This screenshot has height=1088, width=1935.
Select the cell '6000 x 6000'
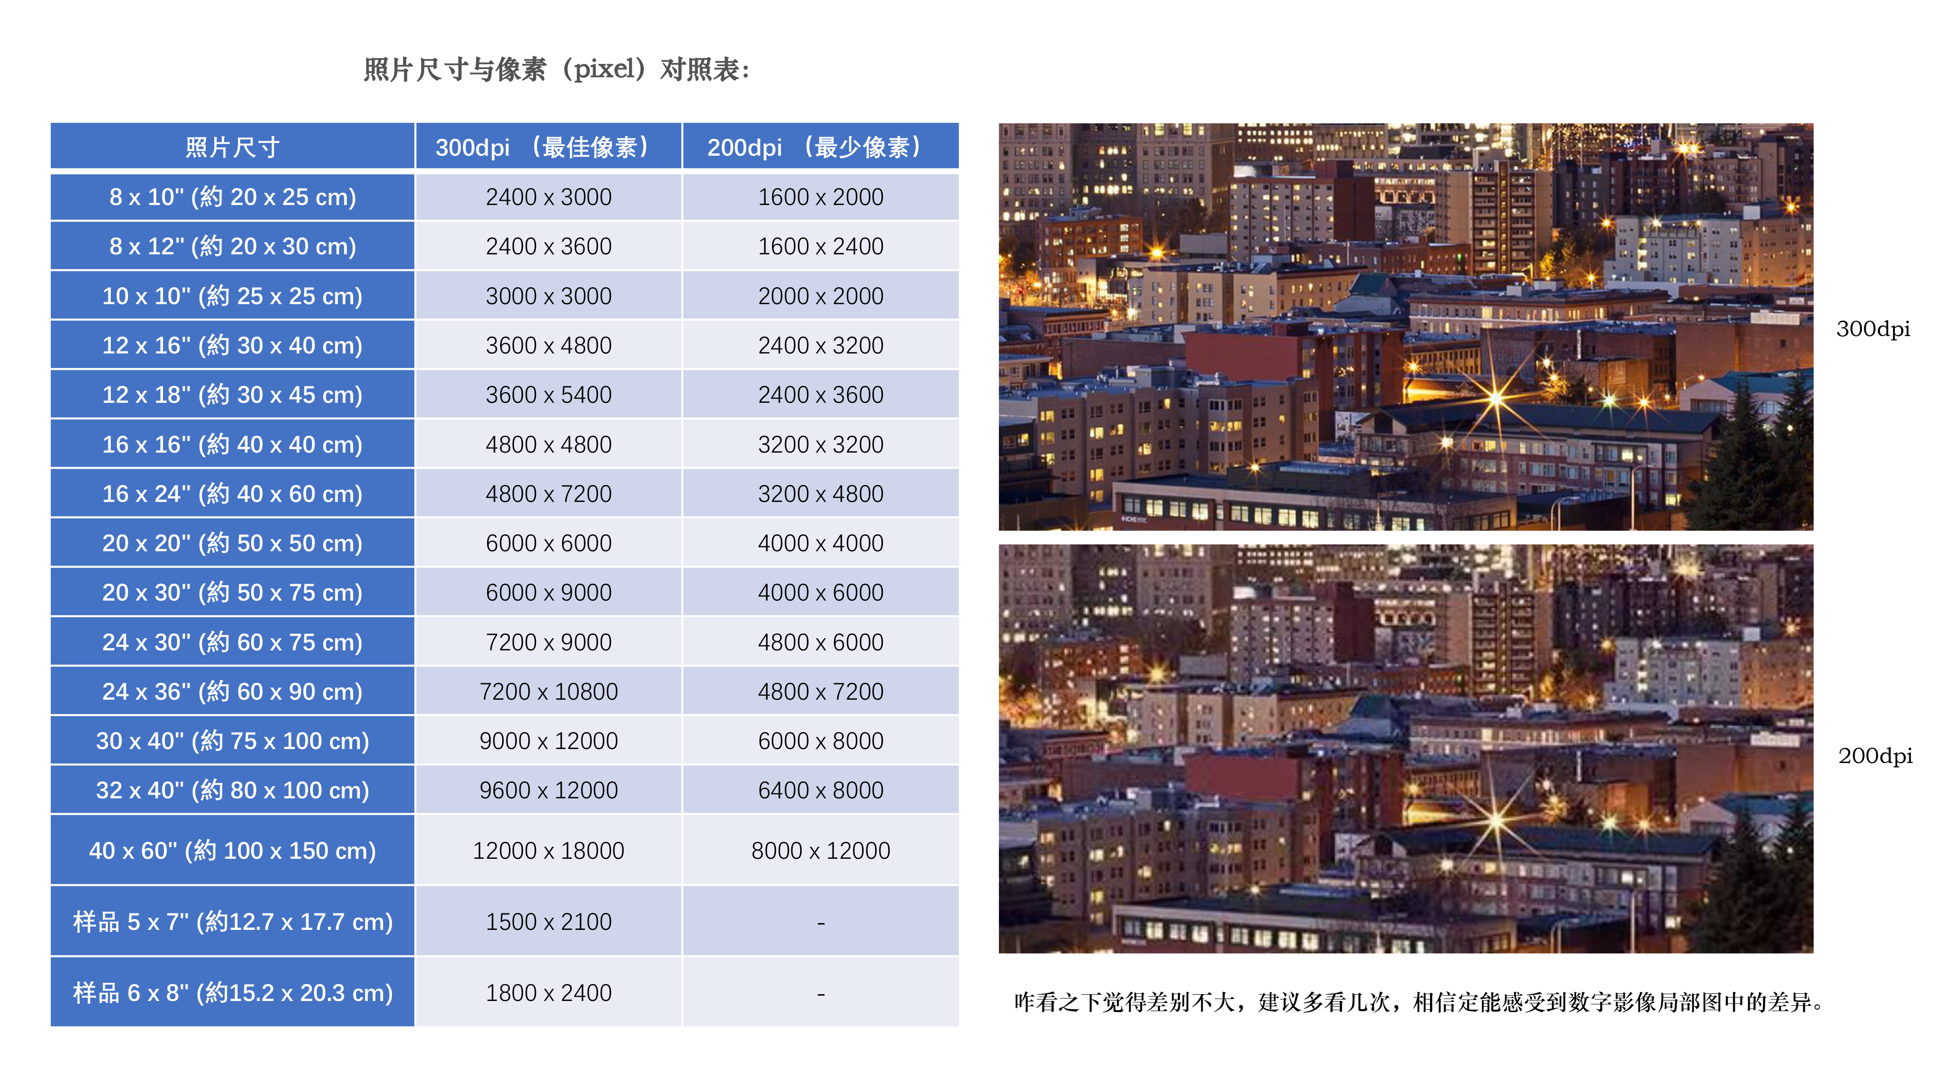pyautogui.click(x=549, y=543)
